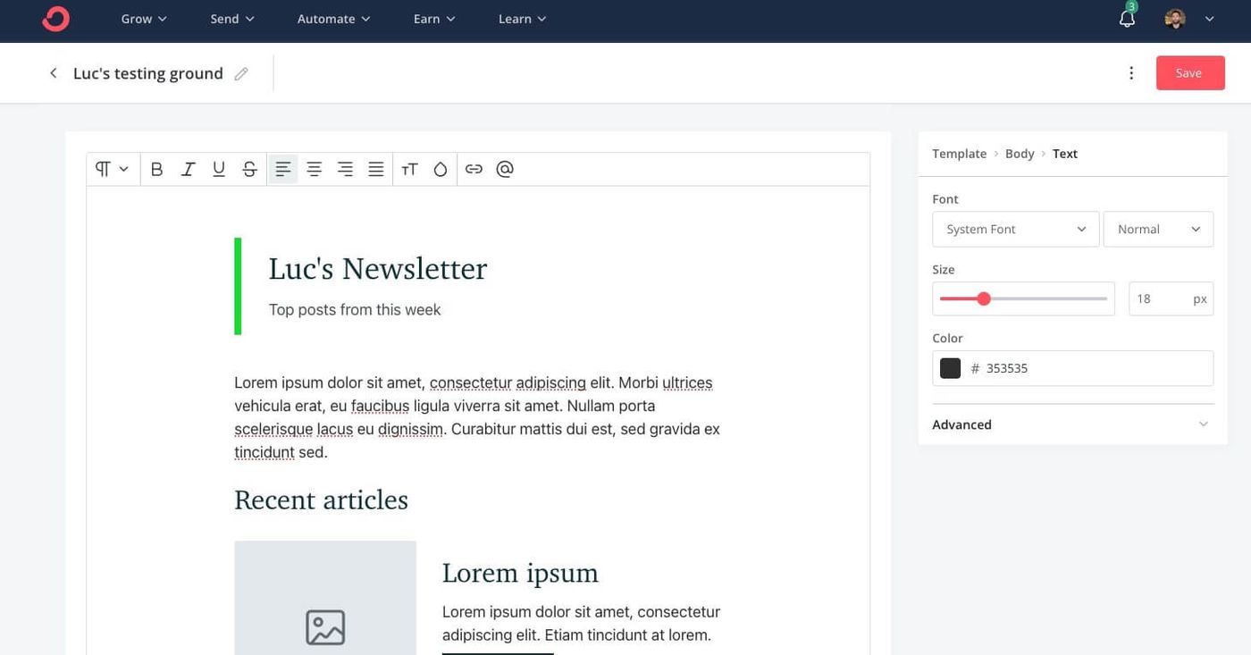The height and width of the screenshot is (655, 1251).
Task: Open the three-dot more options menu
Action: coord(1131,73)
